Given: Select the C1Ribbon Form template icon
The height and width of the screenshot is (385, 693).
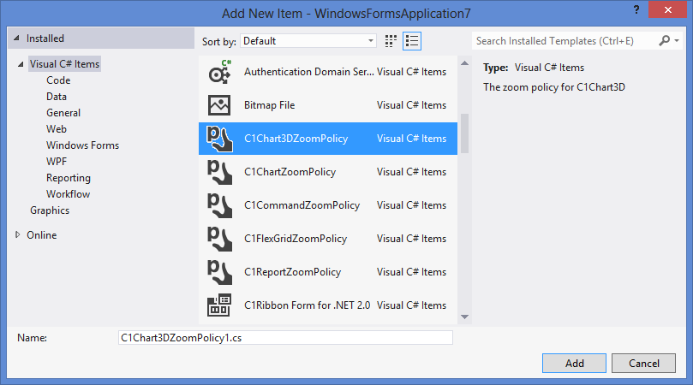Looking at the screenshot, I should pyautogui.click(x=220, y=305).
